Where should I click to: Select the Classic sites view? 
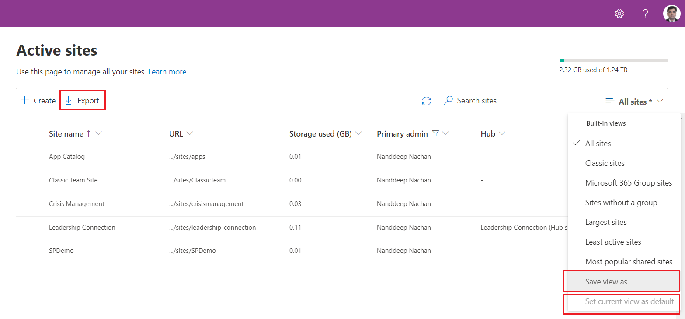[605, 163]
